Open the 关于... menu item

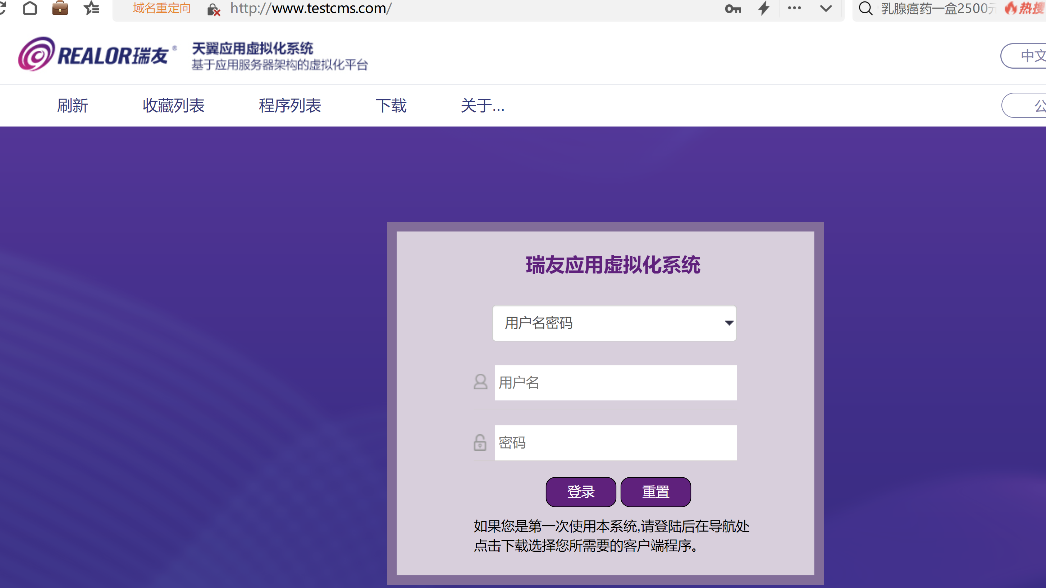(483, 106)
